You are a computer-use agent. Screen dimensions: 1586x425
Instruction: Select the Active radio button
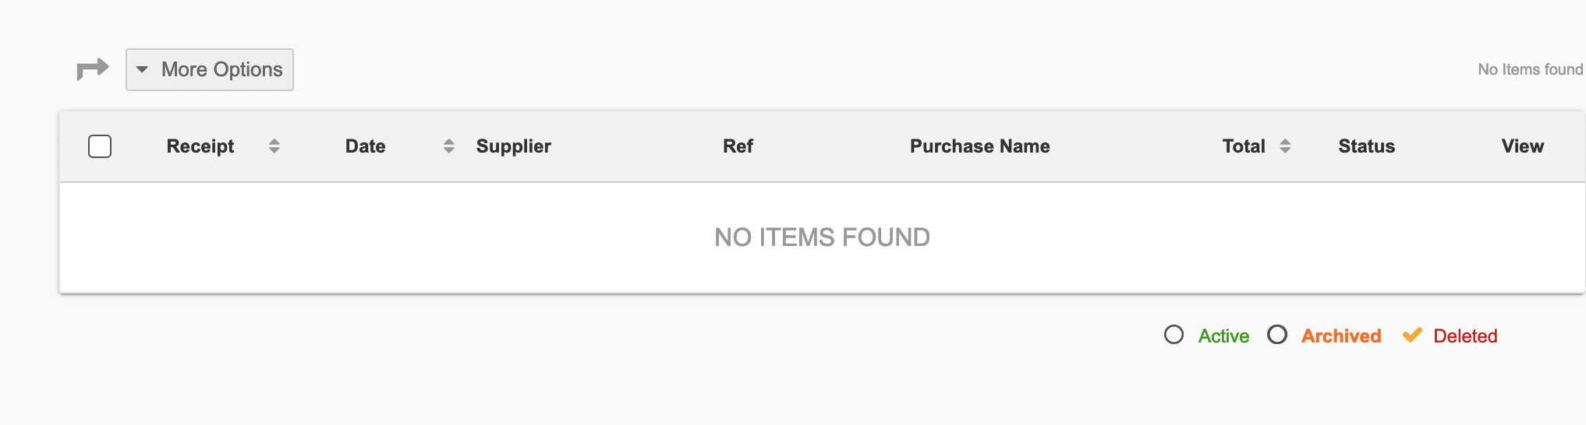[1174, 335]
